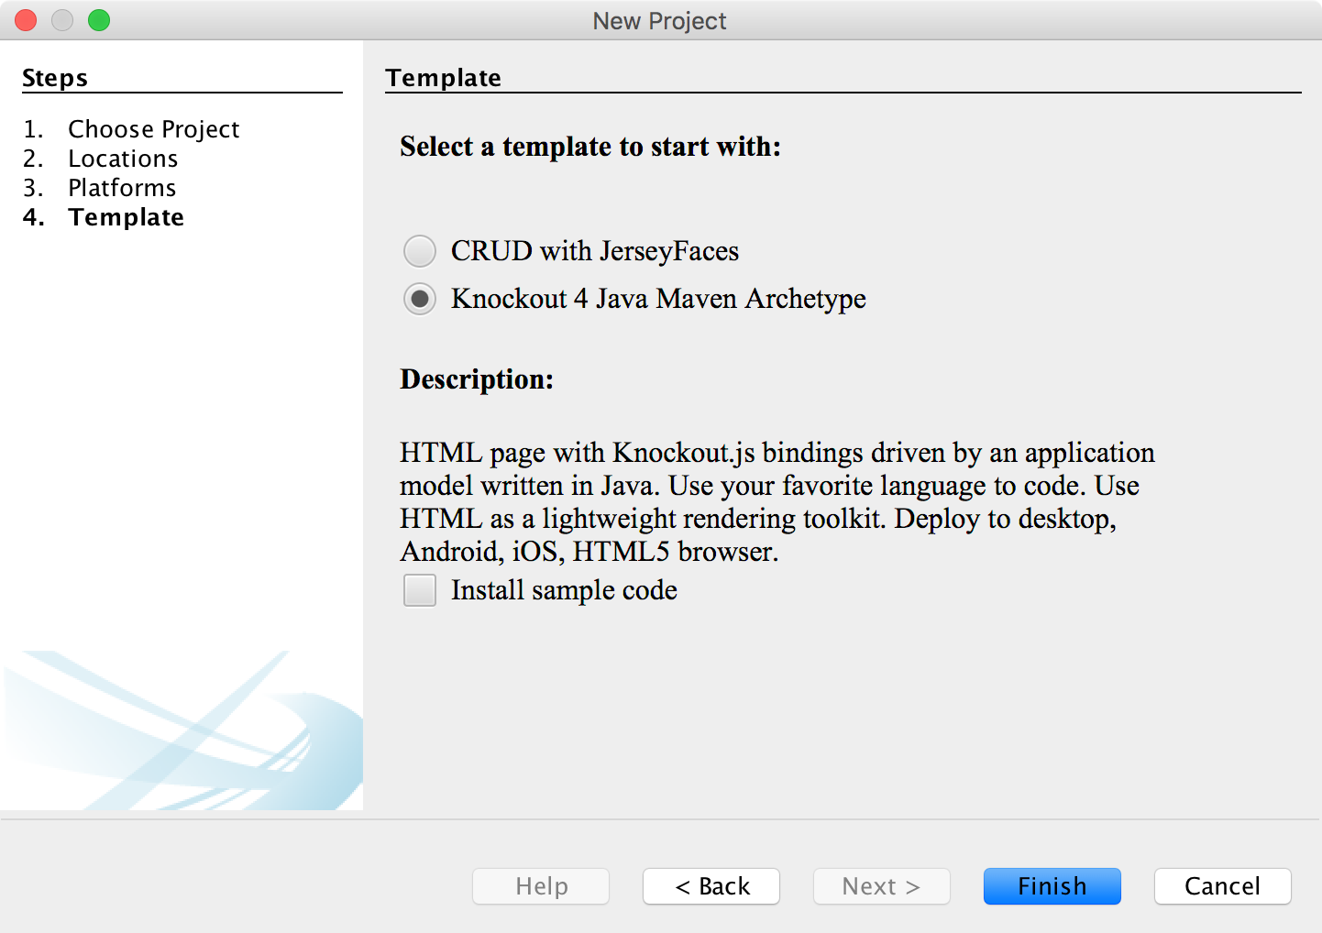Click the Choose Project step
The image size is (1322, 933).
click(x=153, y=129)
